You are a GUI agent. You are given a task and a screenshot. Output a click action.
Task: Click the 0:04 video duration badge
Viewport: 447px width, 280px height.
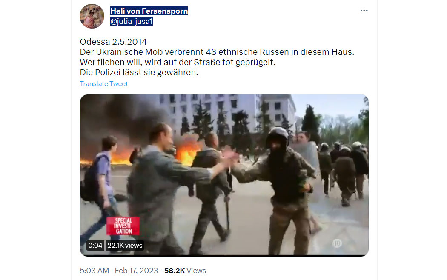pos(95,245)
